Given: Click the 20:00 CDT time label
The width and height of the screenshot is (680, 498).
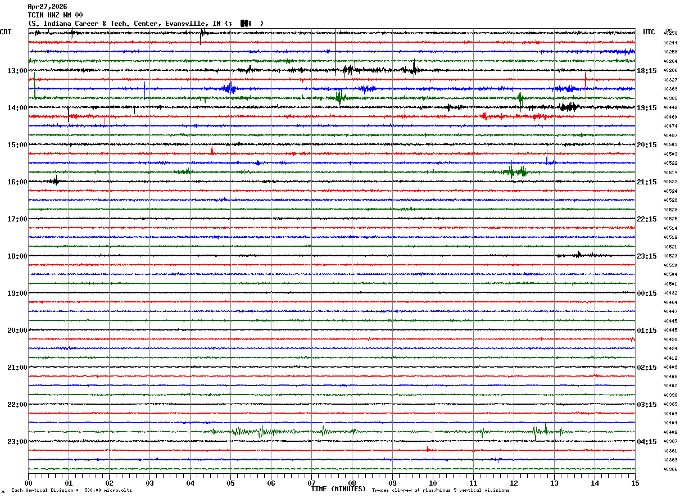Looking at the screenshot, I should [x=17, y=331].
